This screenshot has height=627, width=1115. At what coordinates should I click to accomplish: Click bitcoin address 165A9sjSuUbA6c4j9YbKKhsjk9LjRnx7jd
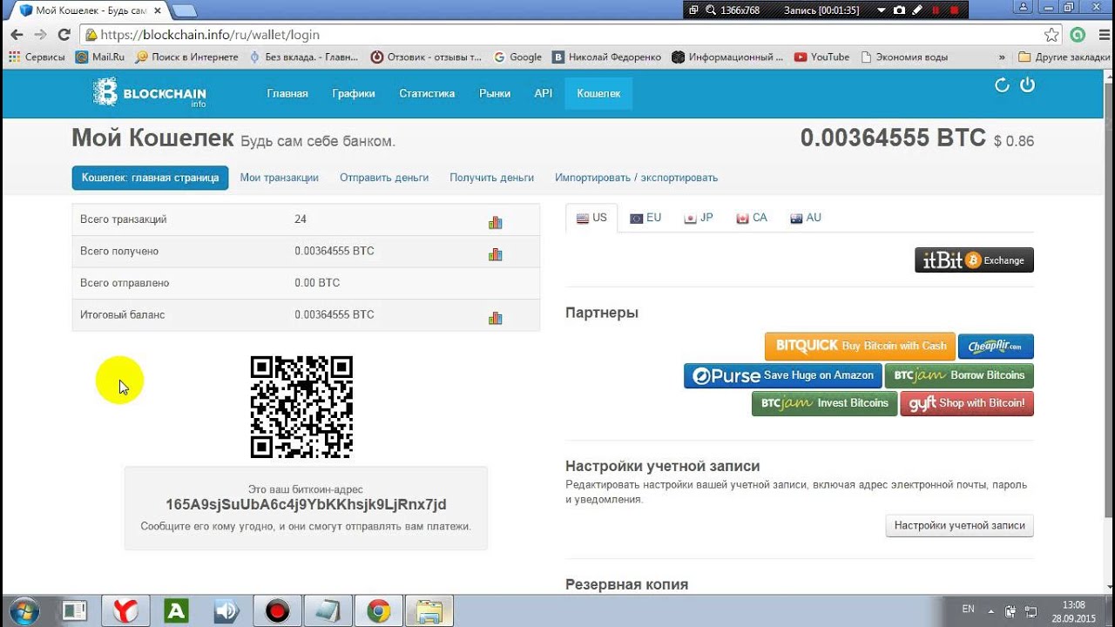tap(306, 504)
